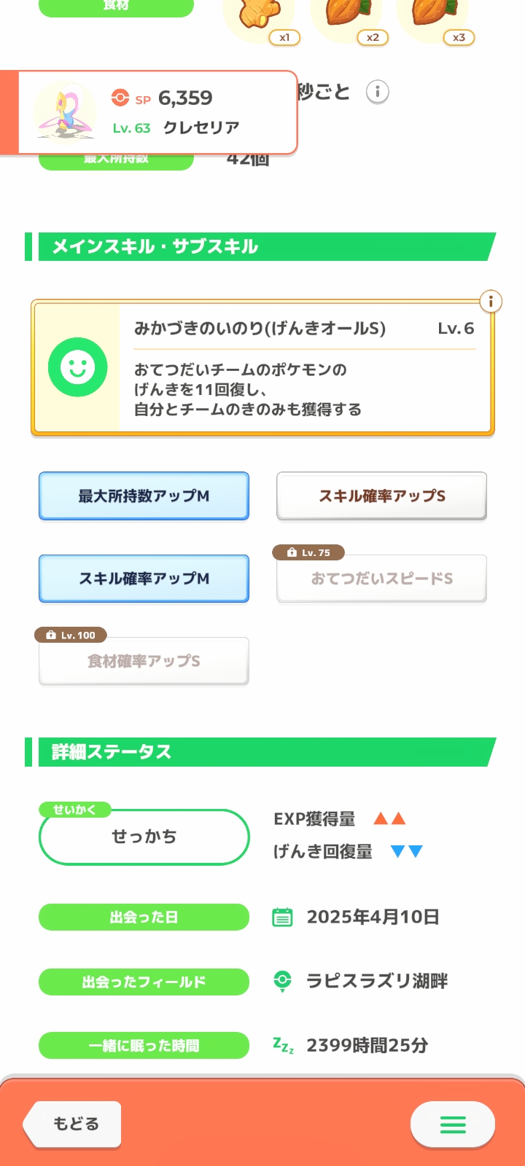Tap locked おてつだいスピードS skill
The height and width of the screenshot is (1166, 525).
[x=381, y=579]
